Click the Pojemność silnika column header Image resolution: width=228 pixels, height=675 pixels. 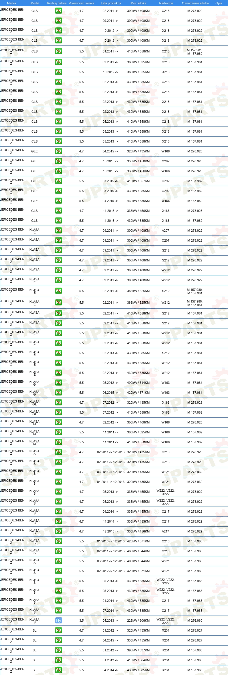pos(81,3)
